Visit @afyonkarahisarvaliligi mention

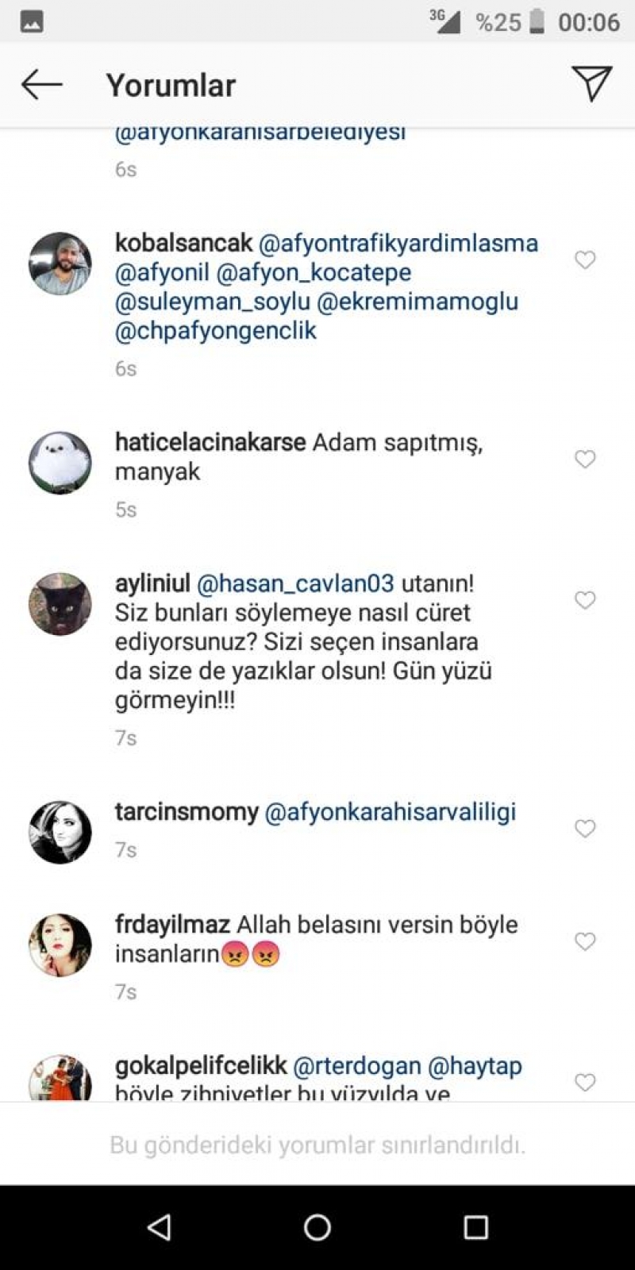pyautogui.click(x=390, y=813)
